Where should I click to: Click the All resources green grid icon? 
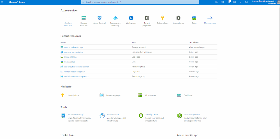(x=140, y=95)
